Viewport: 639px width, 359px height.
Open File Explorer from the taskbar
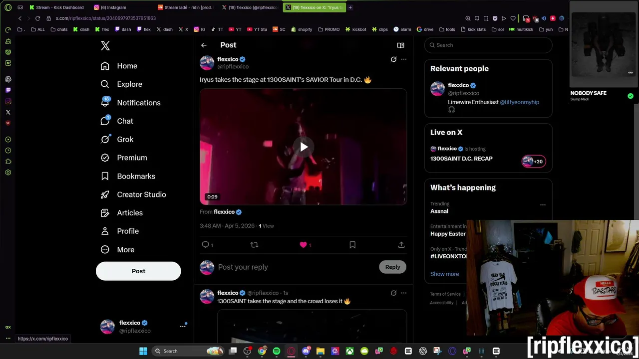pos(320,351)
